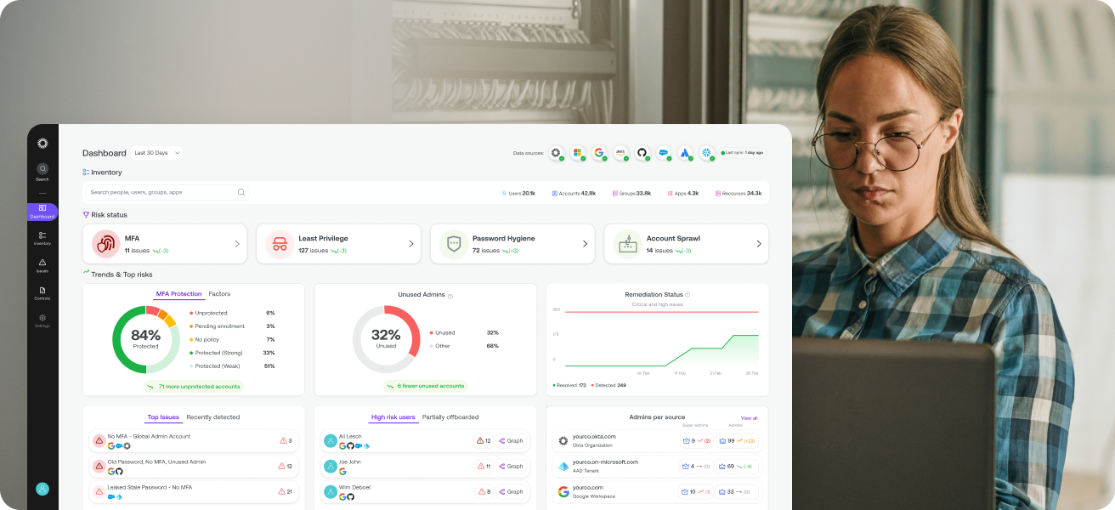
Task: Open the Issues sidebar section
Action: point(42,263)
